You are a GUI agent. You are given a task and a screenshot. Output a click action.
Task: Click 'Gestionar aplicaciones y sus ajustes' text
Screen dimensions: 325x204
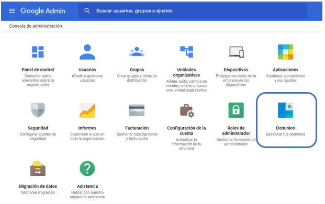[x=285, y=78]
